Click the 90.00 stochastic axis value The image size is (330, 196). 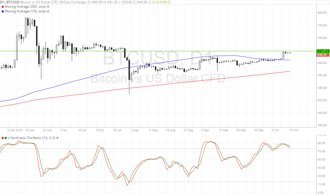click(321, 143)
